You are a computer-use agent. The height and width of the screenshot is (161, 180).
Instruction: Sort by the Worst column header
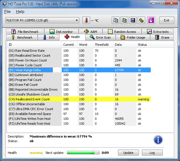tap(85, 45)
